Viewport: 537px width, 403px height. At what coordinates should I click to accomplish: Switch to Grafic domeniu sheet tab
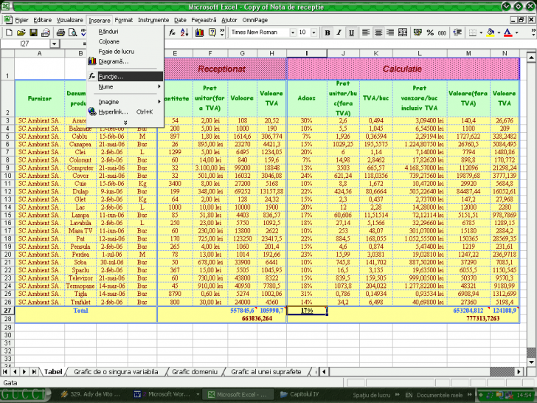(195, 372)
